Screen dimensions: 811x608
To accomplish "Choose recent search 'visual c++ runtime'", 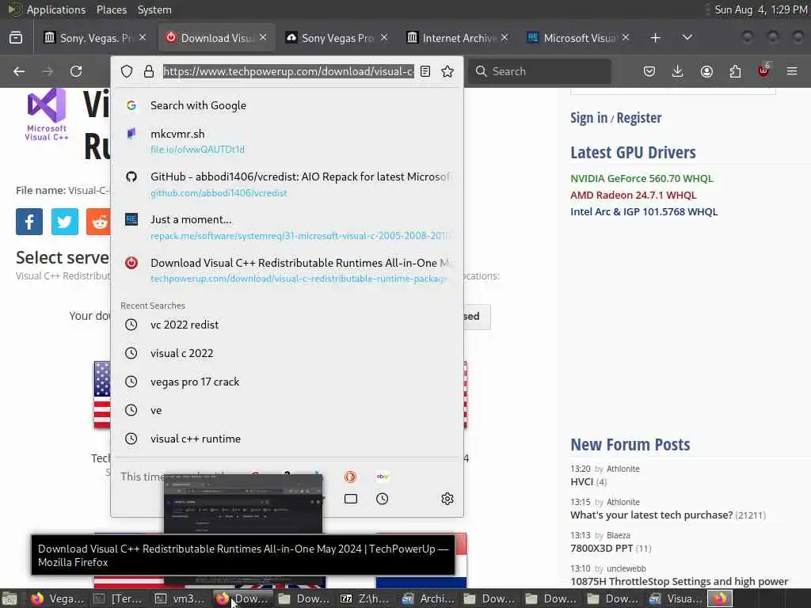I will 287,439.
